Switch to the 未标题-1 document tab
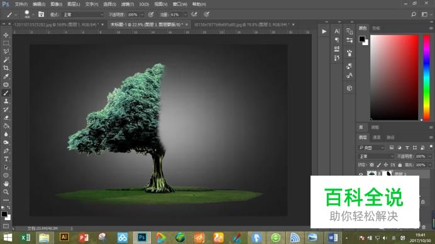 click(146, 24)
